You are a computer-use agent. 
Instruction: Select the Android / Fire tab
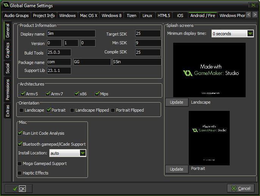203,16
